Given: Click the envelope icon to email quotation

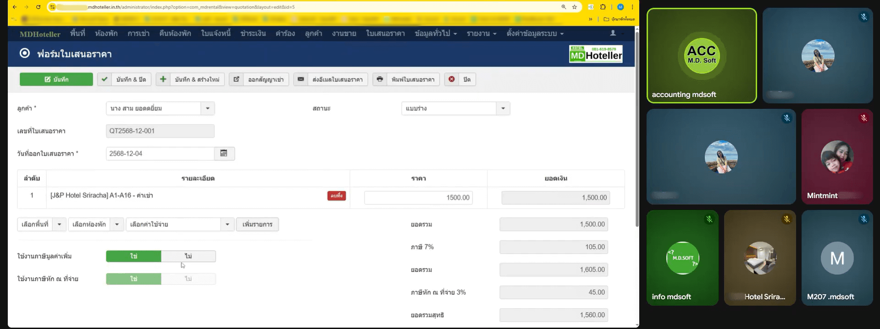Looking at the screenshot, I should (x=300, y=79).
